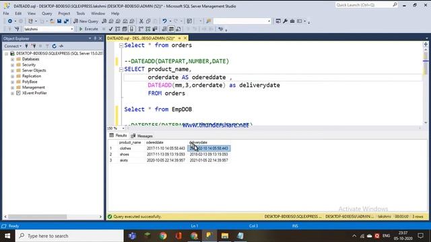Toggle Include Live Query Statistics icon
The height and width of the screenshot is (242, 431).
pyautogui.click(x=148, y=29)
